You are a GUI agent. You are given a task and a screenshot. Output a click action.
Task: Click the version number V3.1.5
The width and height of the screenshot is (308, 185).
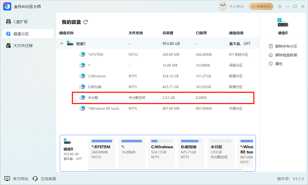(x=298, y=179)
